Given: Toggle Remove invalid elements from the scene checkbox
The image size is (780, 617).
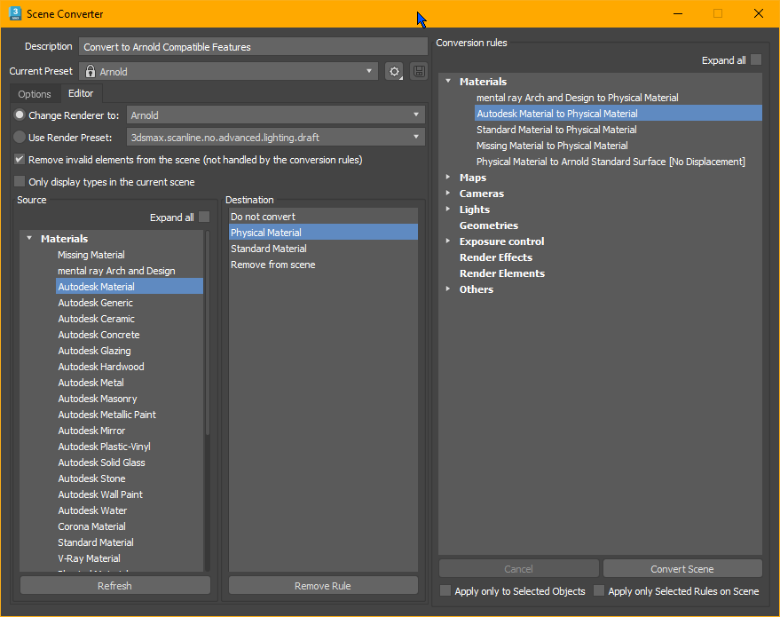Looking at the screenshot, I should point(20,159).
